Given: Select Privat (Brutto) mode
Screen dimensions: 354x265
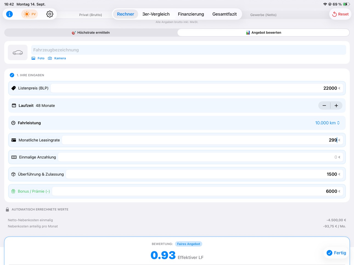Looking at the screenshot, I should click(x=91, y=15).
